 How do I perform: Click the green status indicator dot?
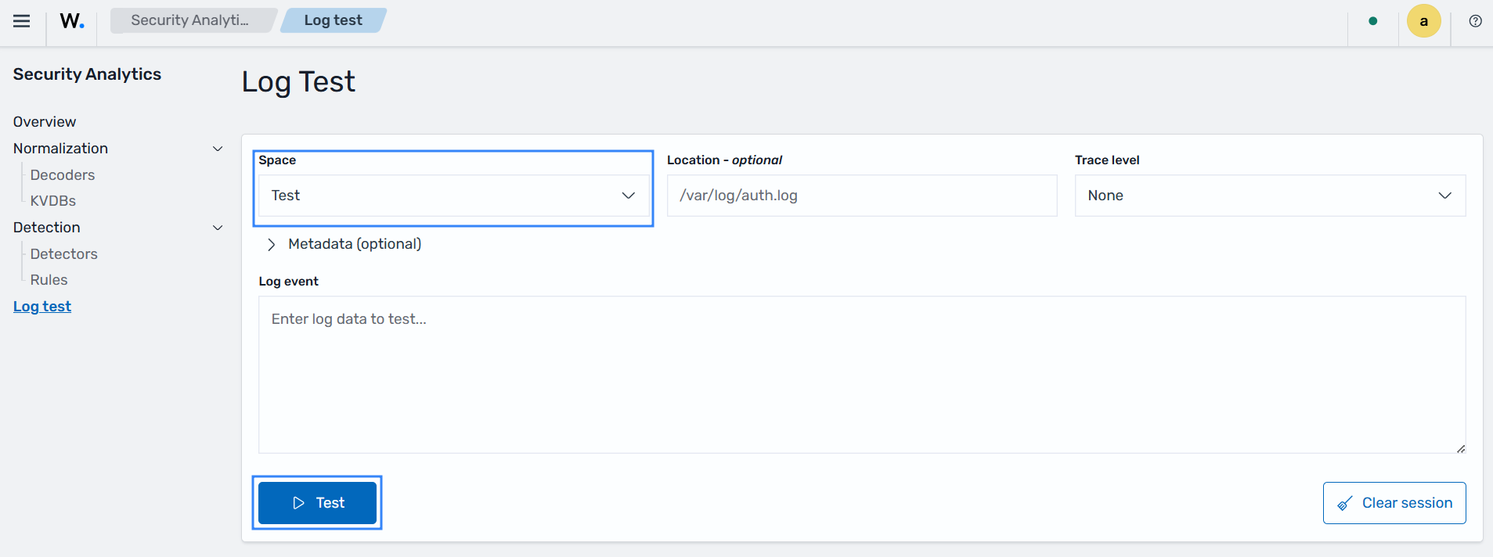coord(1372,21)
